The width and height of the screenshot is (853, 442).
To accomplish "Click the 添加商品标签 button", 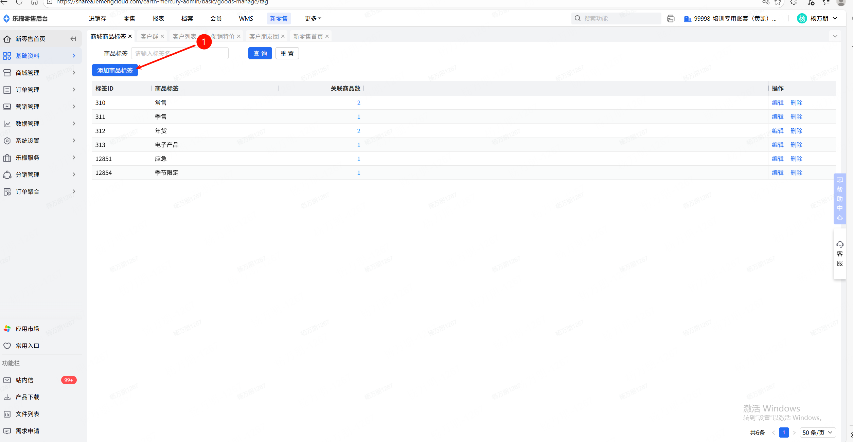I will [x=115, y=70].
